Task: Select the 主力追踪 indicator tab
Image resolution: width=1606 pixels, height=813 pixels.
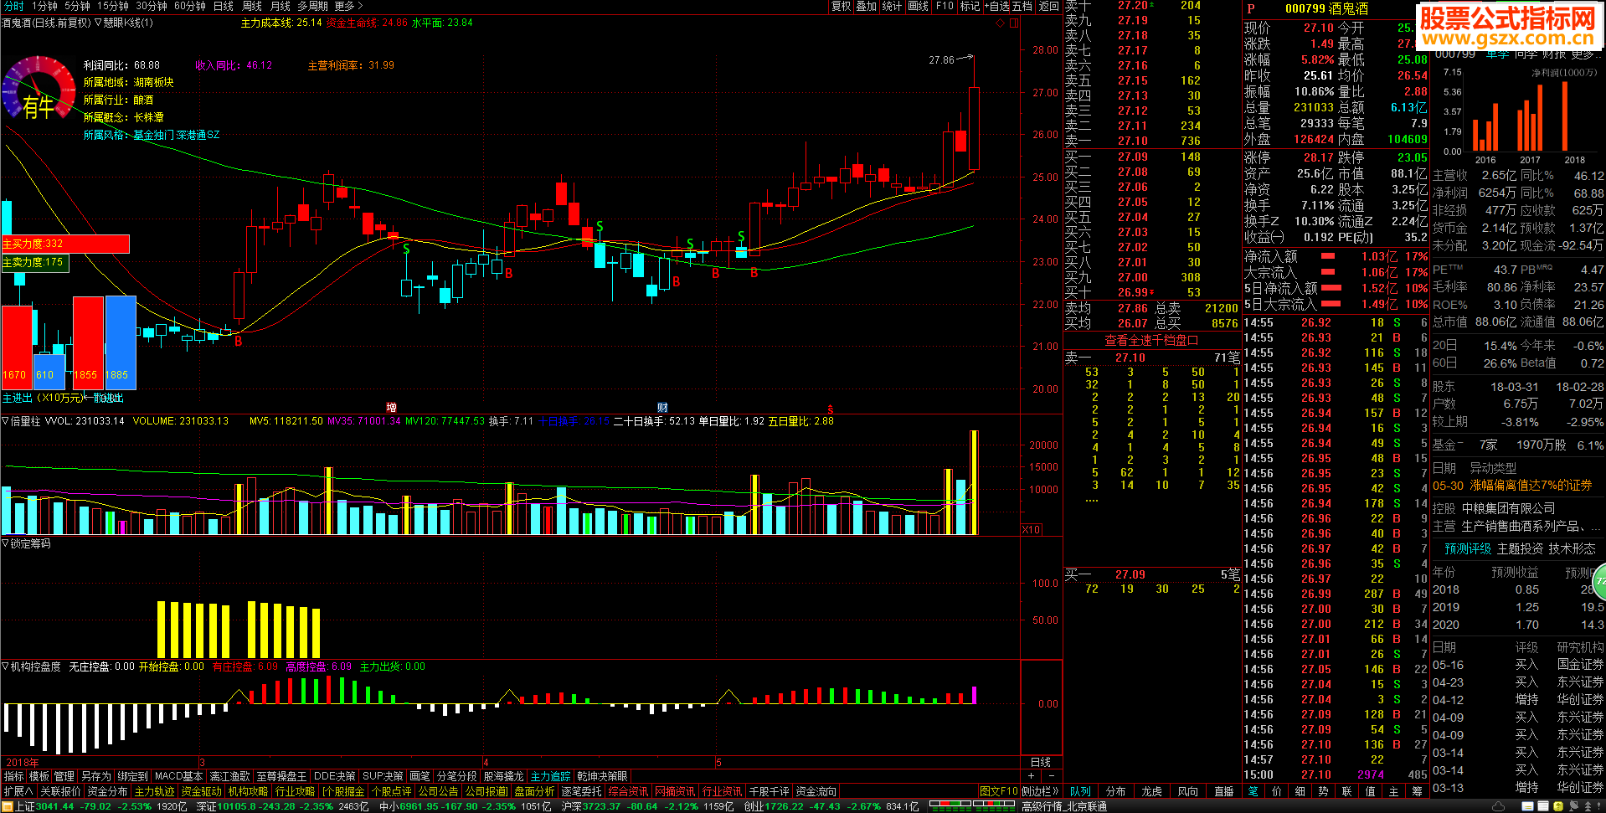Action: click(551, 776)
